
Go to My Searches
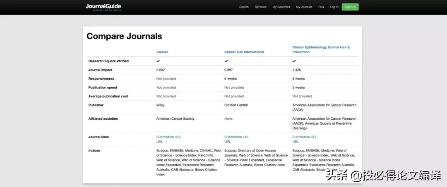pyautogui.click(x=281, y=7)
